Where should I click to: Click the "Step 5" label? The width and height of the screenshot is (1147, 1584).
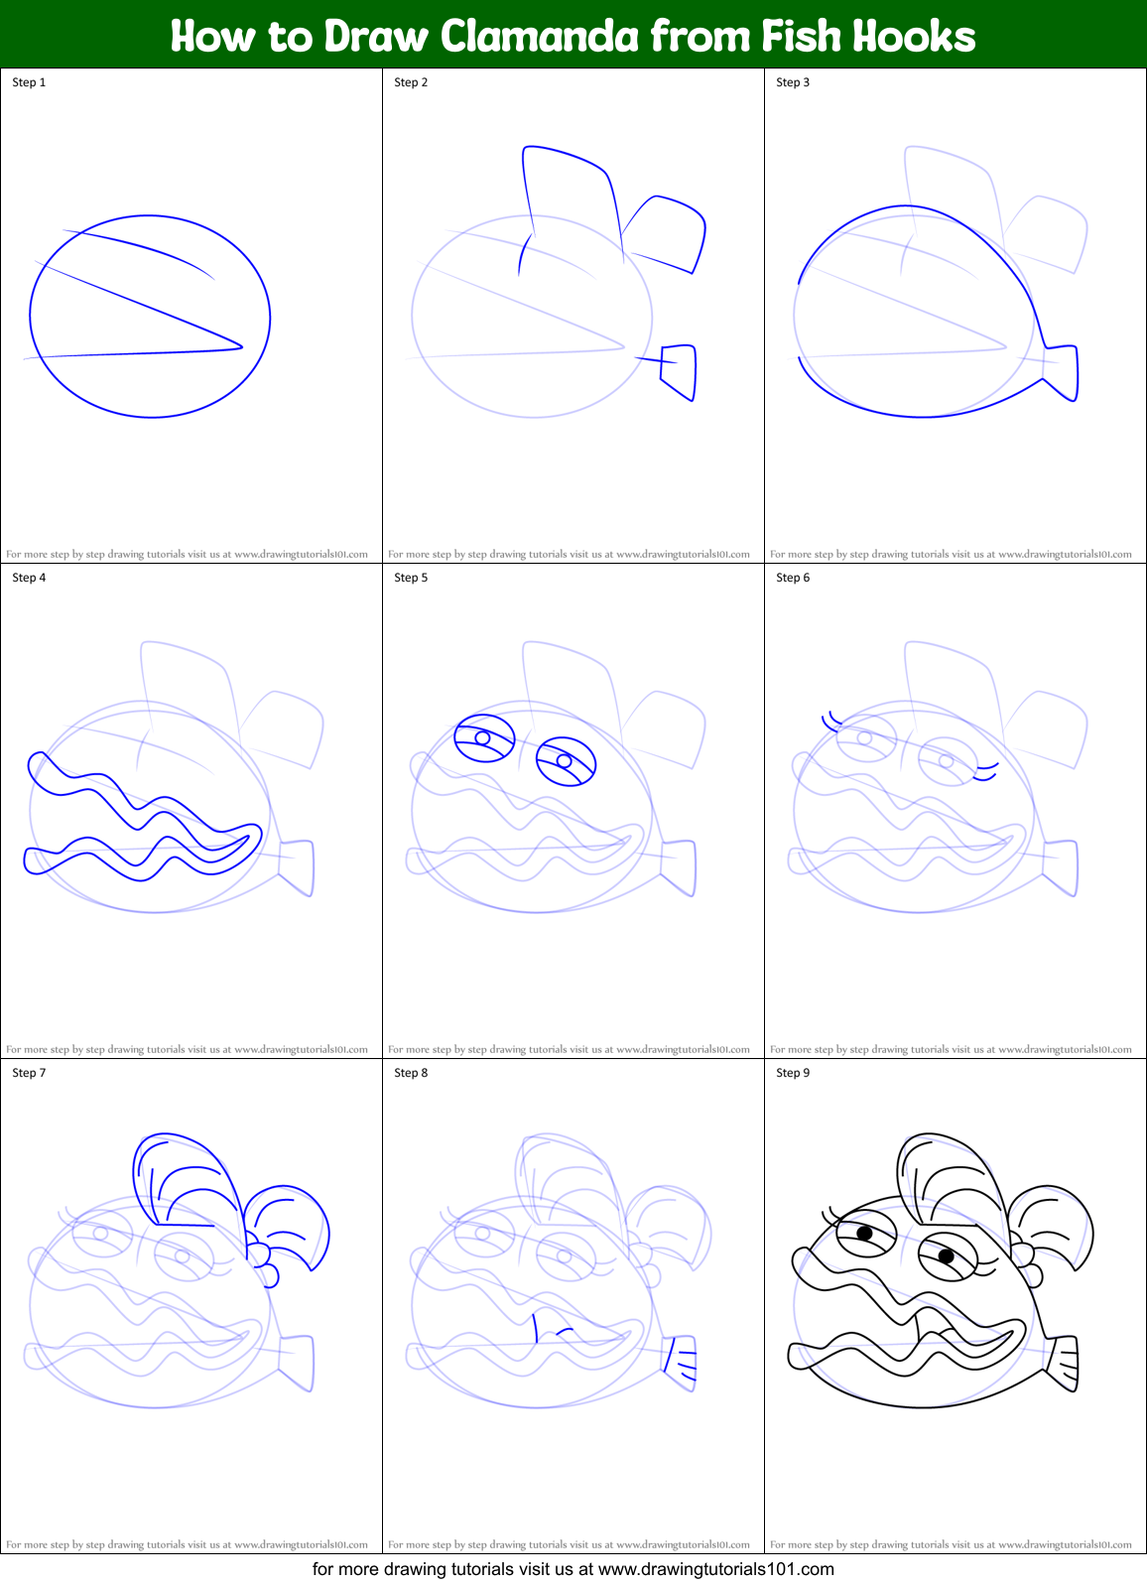tap(411, 578)
